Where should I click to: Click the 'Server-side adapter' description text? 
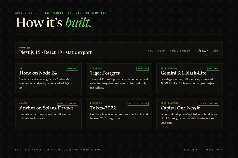point(189,118)
